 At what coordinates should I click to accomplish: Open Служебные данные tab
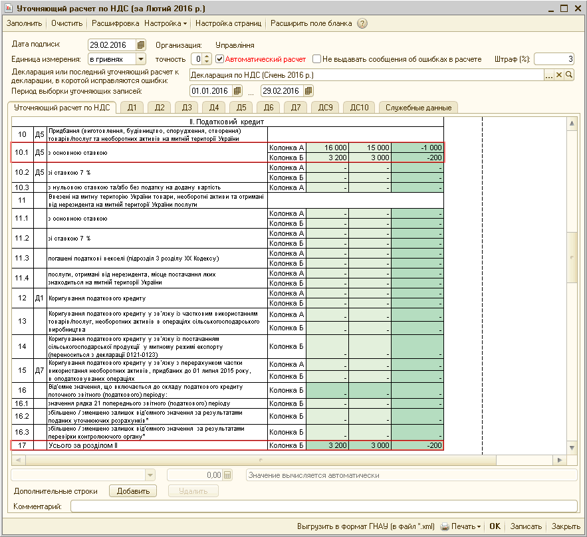pyautogui.click(x=419, y=108)
